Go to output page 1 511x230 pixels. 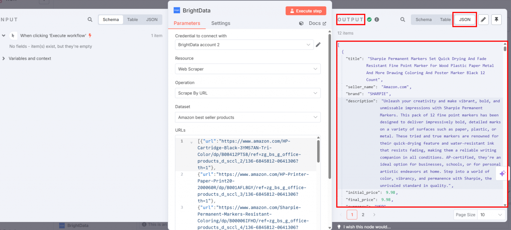(352, 215)
